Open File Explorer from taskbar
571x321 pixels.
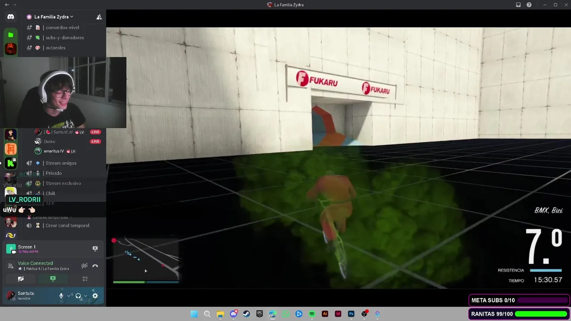pos(220,314)
